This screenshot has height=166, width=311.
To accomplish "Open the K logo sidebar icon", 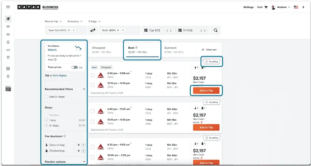I will (8, 68).
